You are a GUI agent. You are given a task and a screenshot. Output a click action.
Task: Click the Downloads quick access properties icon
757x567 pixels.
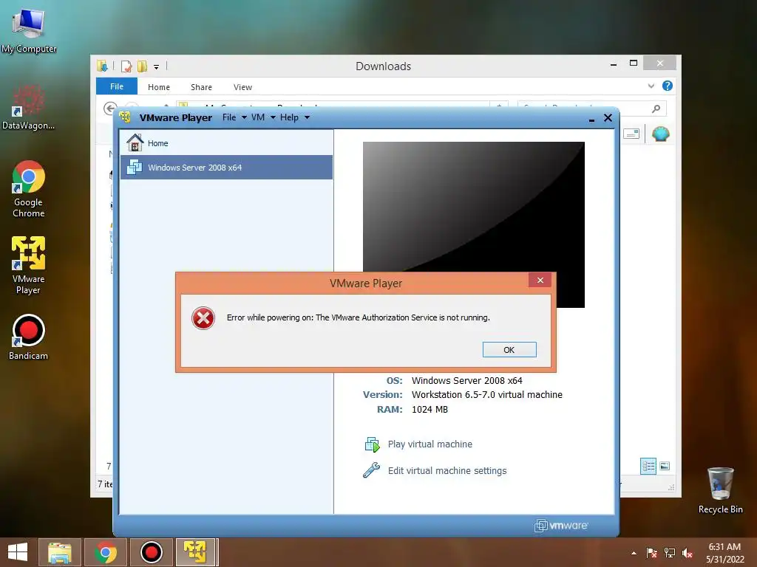point(126,66)
